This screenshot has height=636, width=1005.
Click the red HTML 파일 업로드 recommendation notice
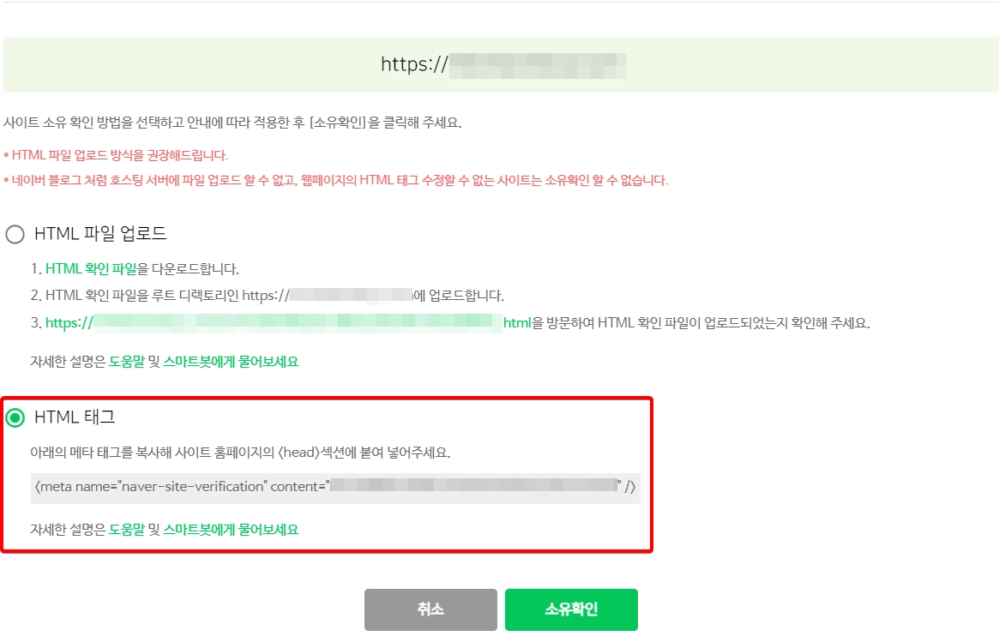[x=116, y=156]
